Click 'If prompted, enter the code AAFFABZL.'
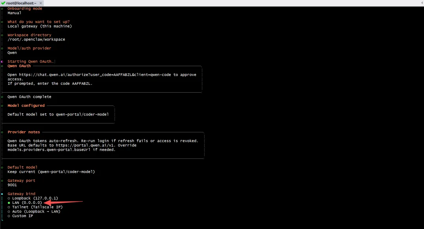The height and width of the screenshot is (229, 424). (x=50, y=83)
